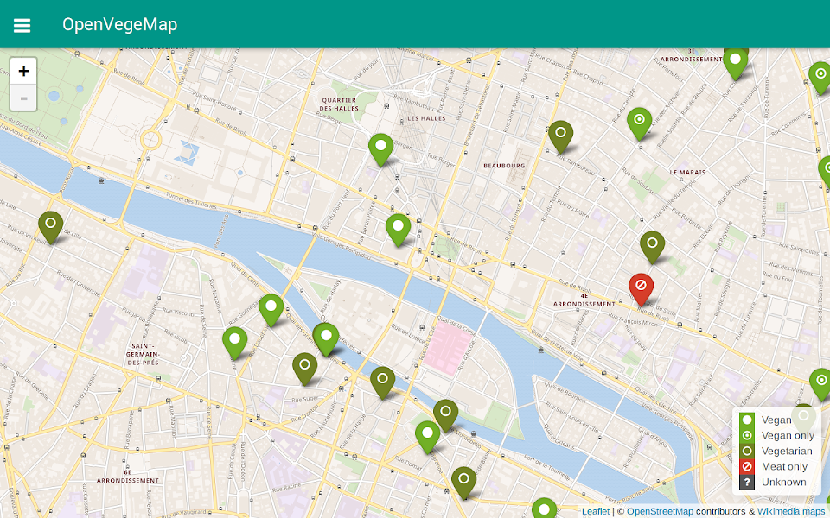Select the red Meat only marker
The height and width of the screenshot is (518, 830).
[641, 287]
